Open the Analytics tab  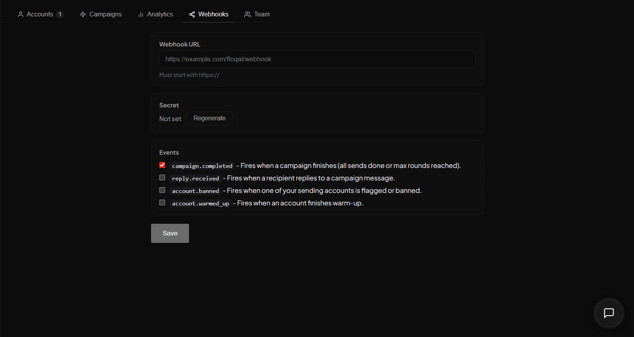[155, 14]
